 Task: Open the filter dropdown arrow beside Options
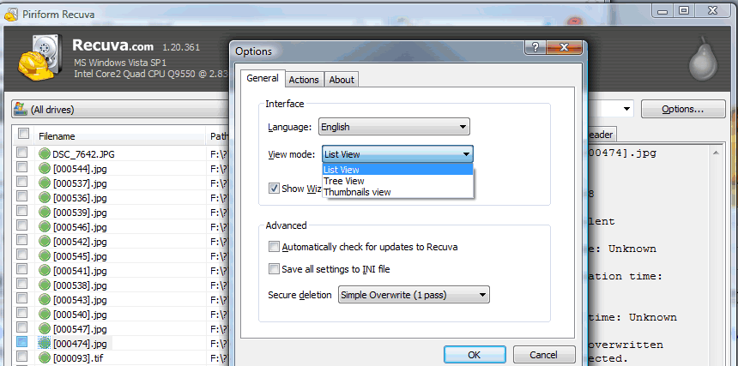pyautogui.click(x=627, y=109)
